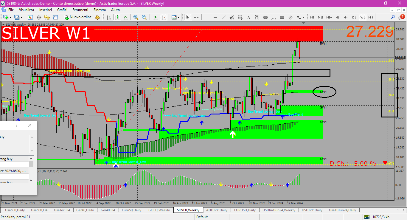Draw a rectangle shape
The width and height of the screenshot is (407, 220).
(282, 17)
